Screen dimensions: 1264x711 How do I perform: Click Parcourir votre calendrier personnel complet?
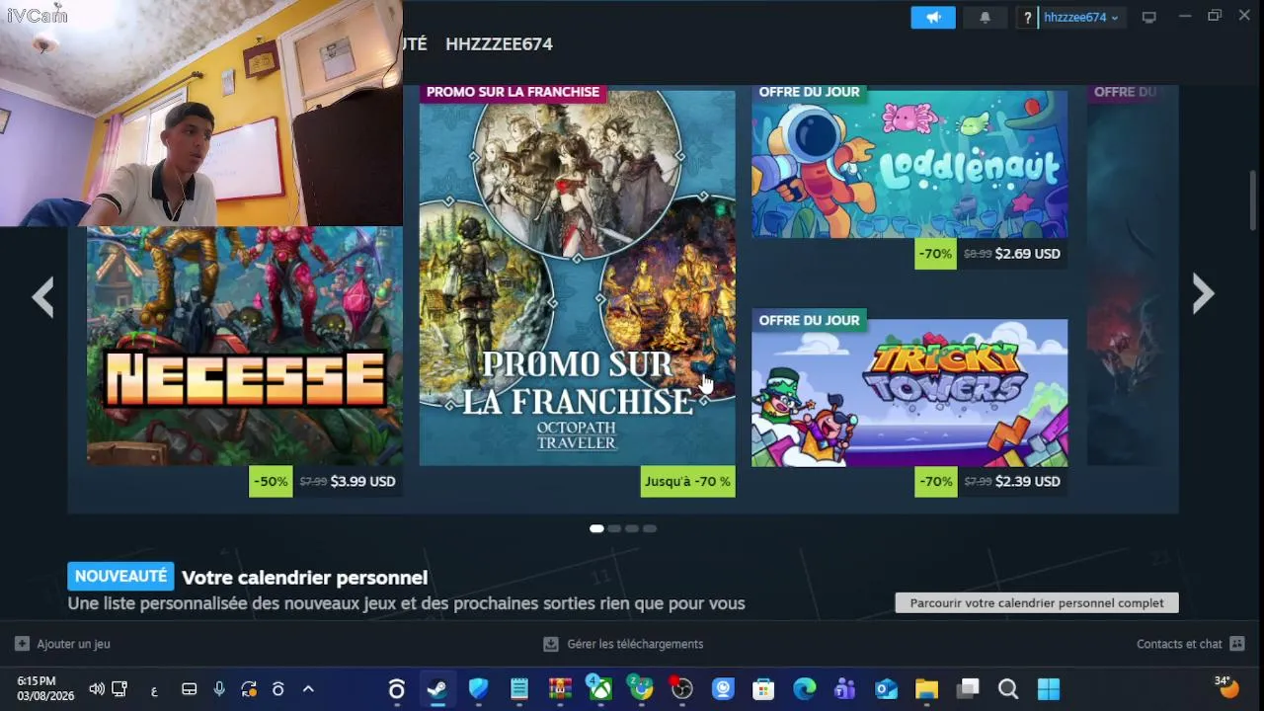pyautogui.click(x=1037, y=602)
